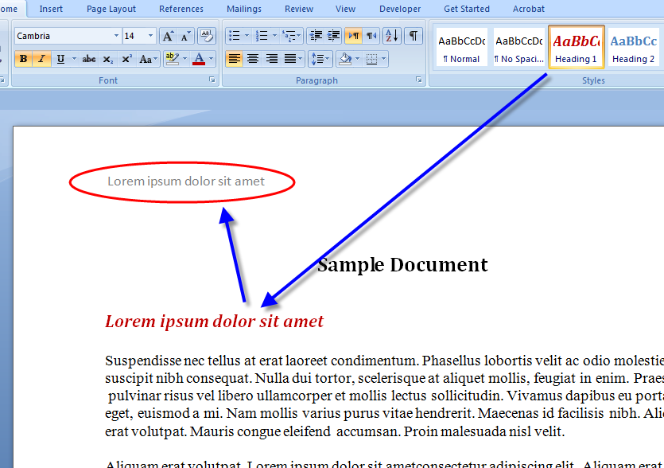This screenshot has width=664, height=468.
Task: Toggle Right-to-Left text direction
Action: click(x=371, y=36)
